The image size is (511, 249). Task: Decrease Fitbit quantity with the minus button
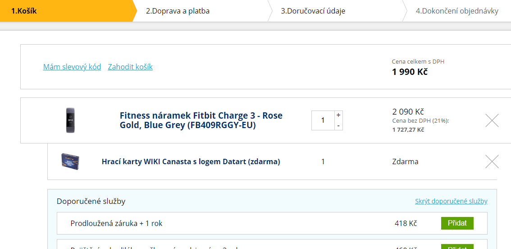pos(338,125)
